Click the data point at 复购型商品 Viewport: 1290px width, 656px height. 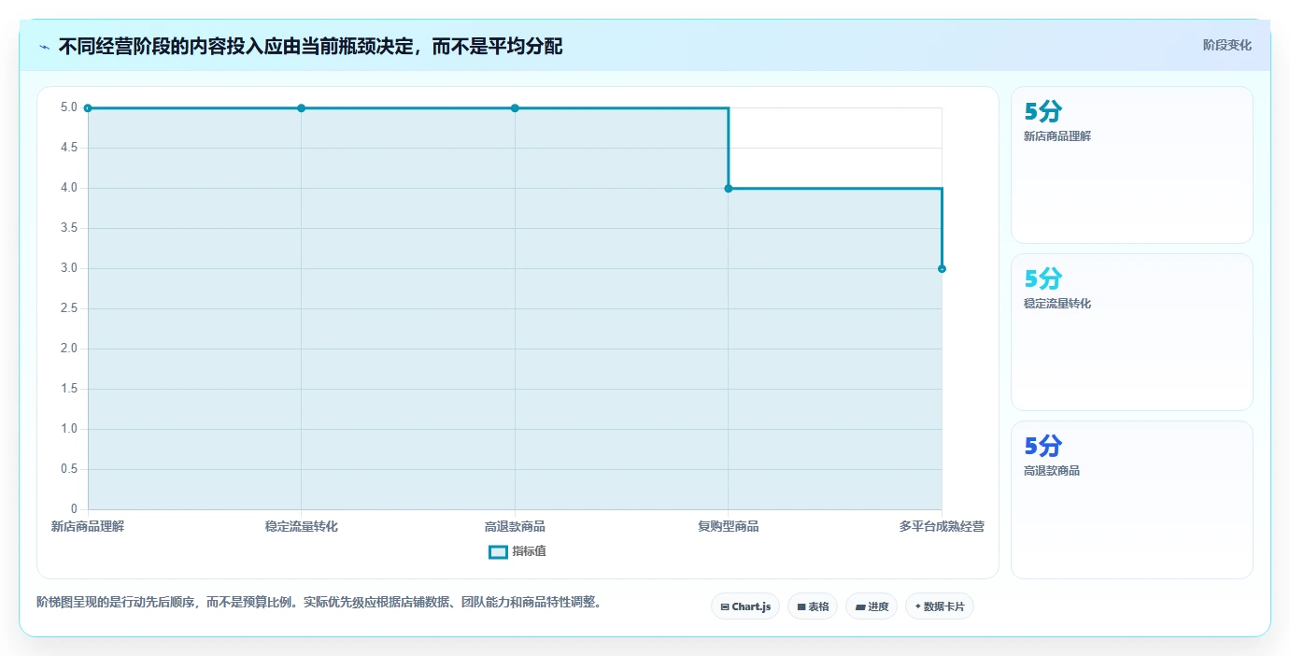pos(729,189)
